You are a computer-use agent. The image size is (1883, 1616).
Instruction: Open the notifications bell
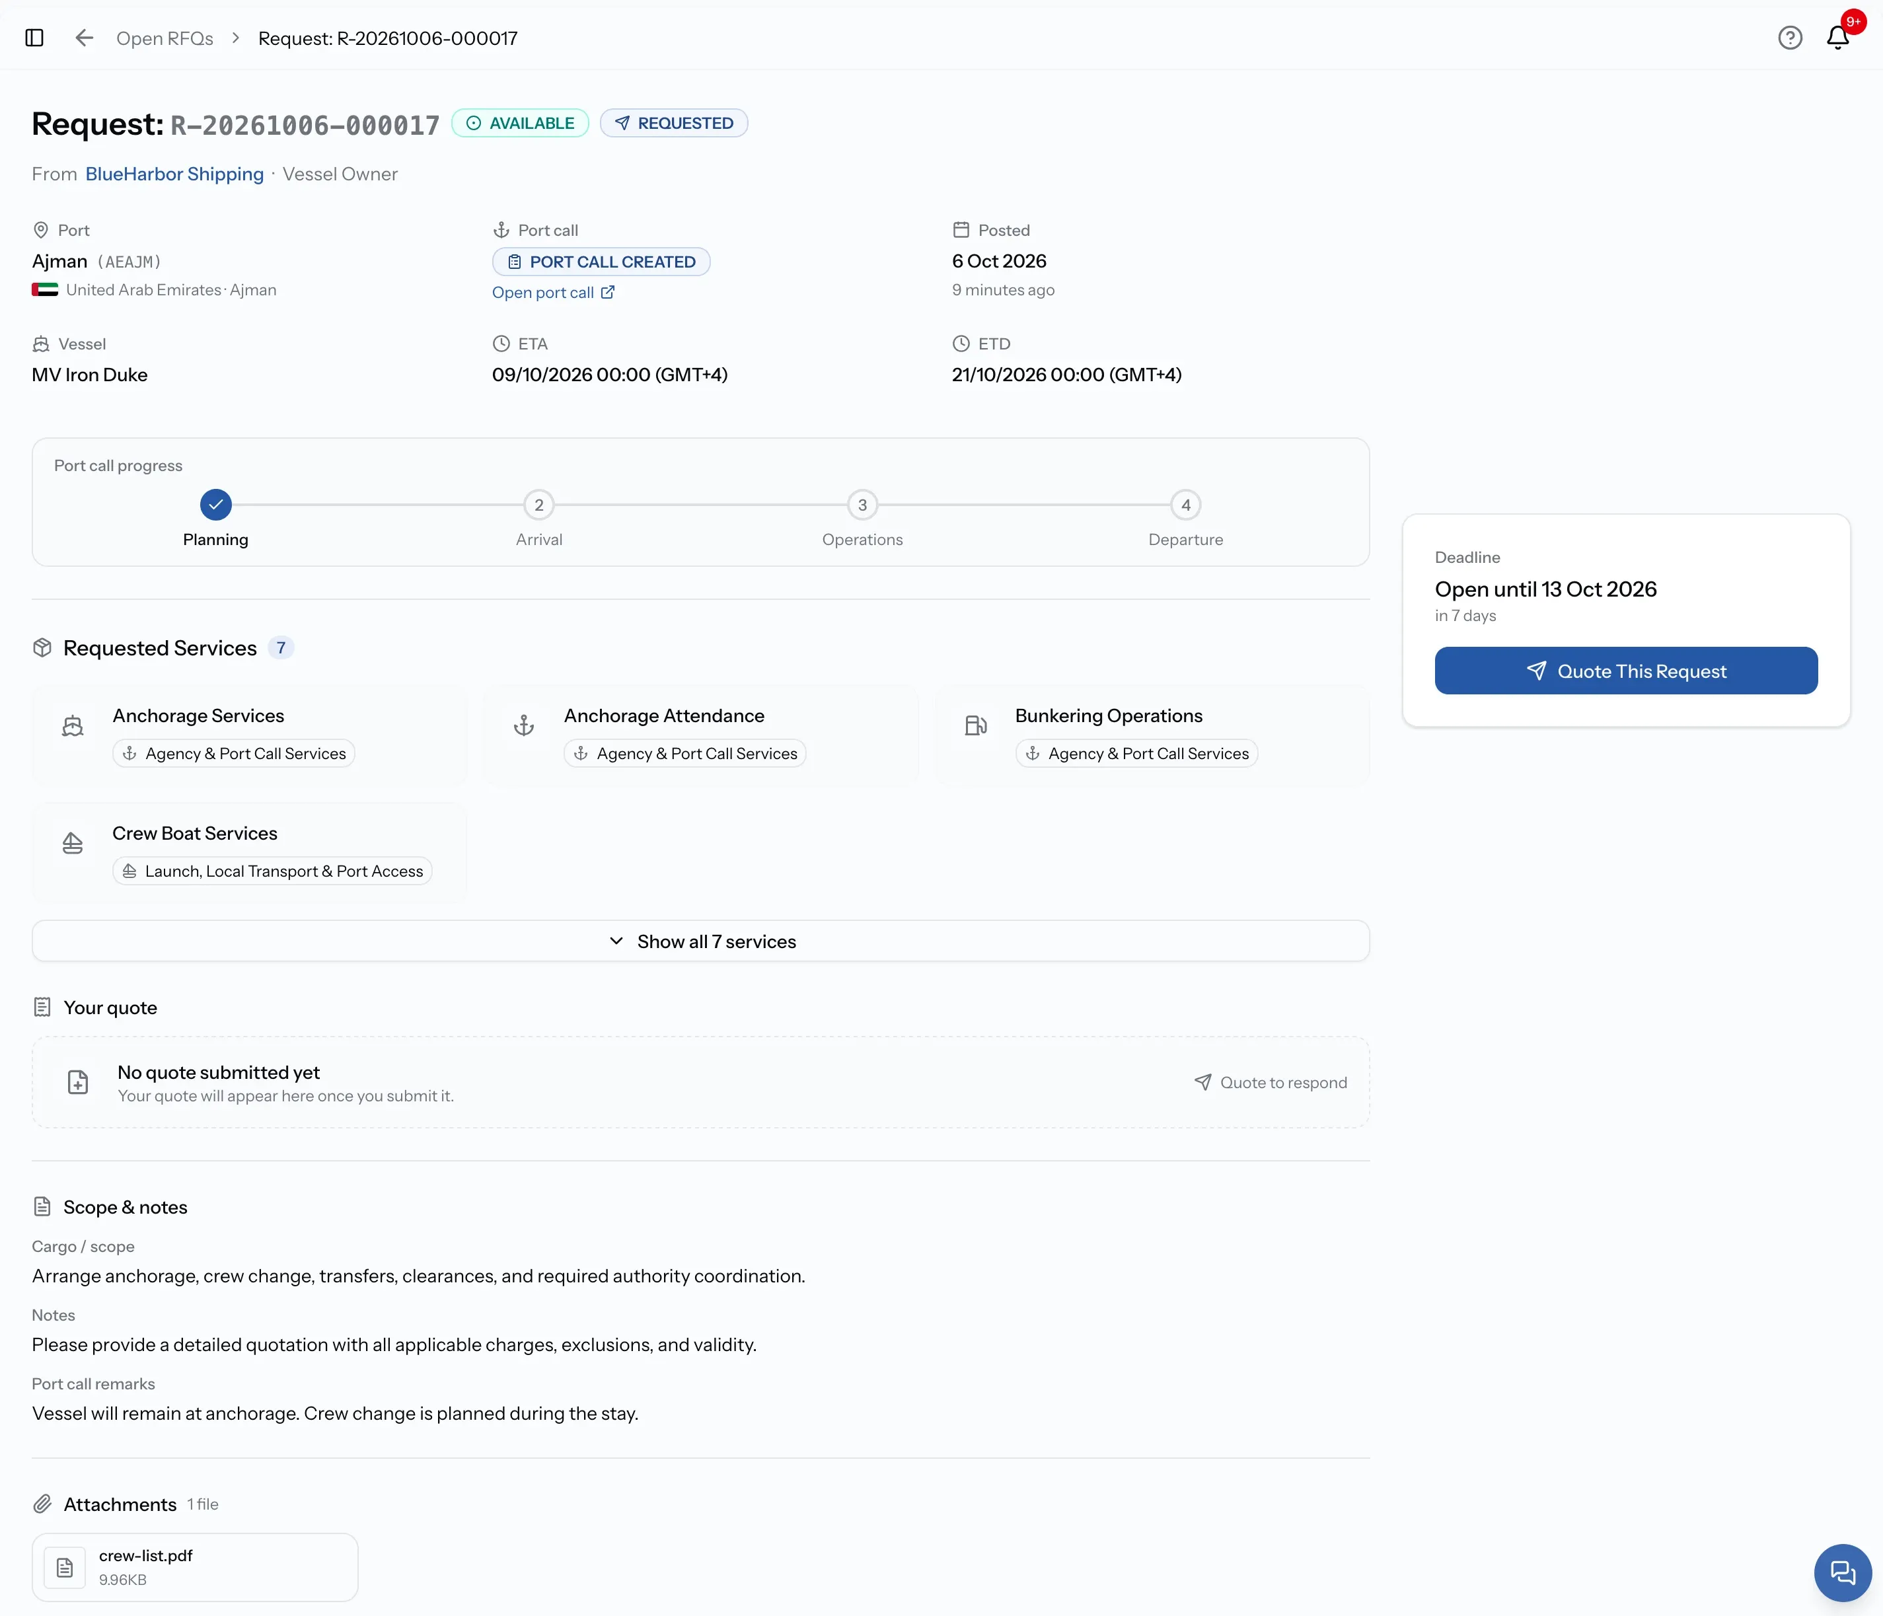tap(1837, 37)
